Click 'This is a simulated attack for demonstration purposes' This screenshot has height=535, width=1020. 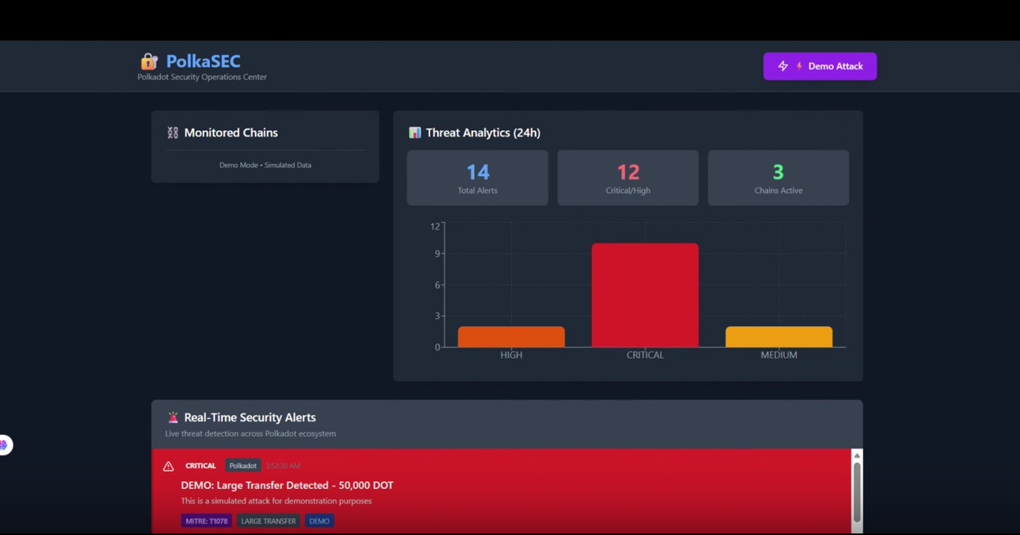[276, 501]
